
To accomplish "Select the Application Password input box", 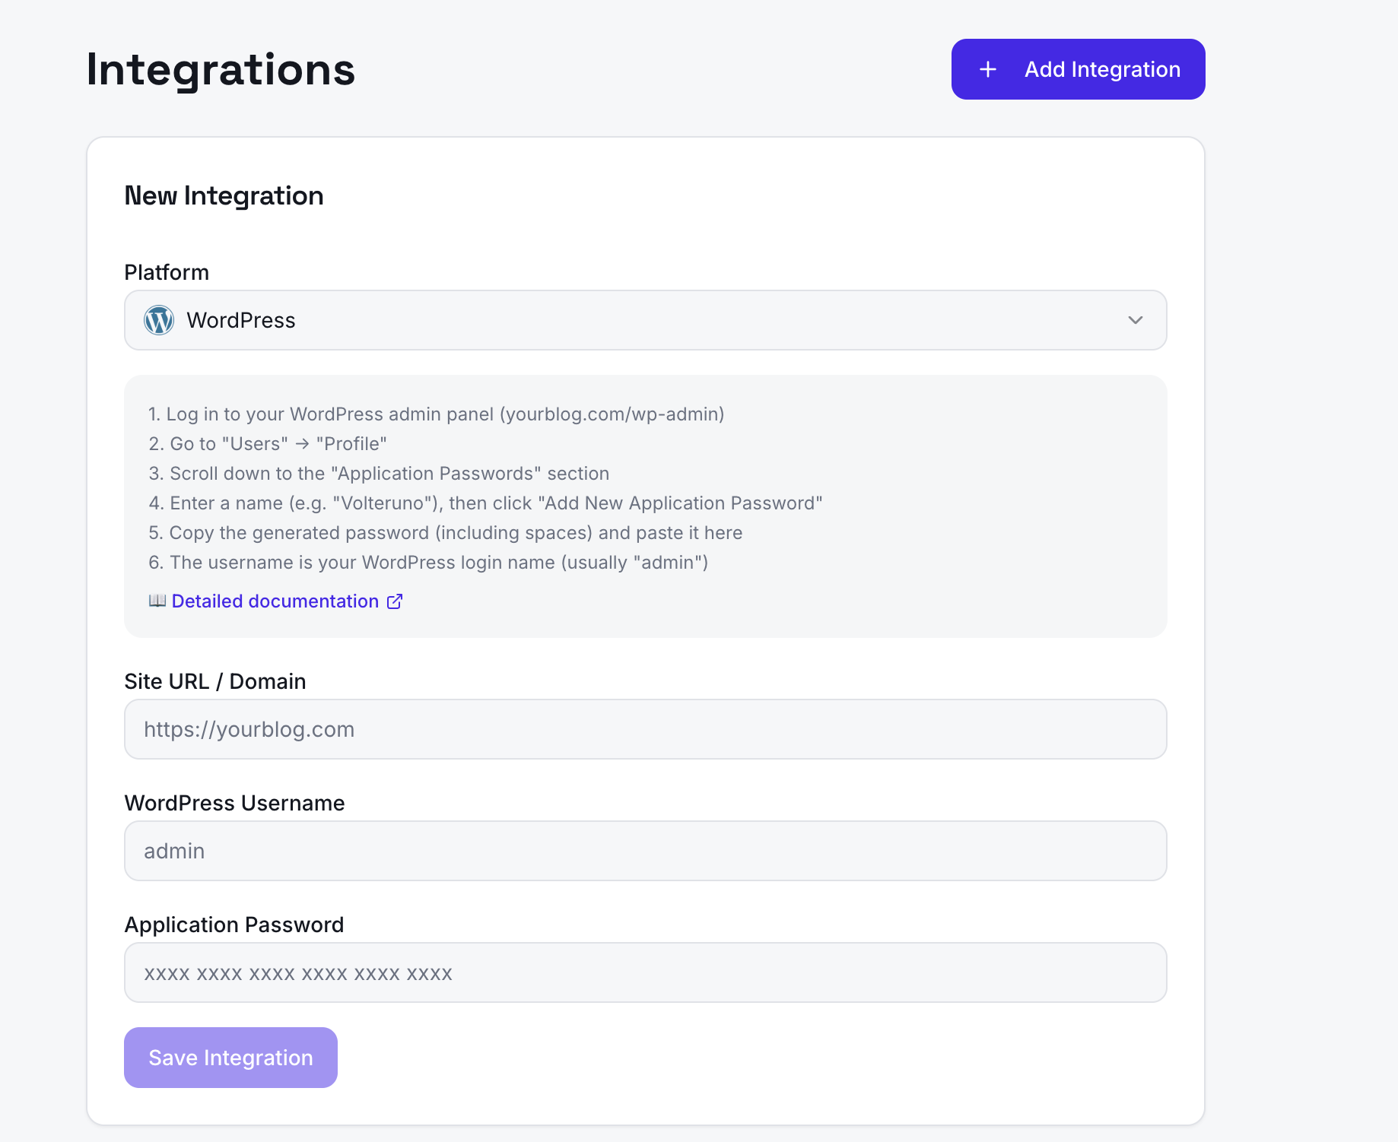I will tap(645, 972).
